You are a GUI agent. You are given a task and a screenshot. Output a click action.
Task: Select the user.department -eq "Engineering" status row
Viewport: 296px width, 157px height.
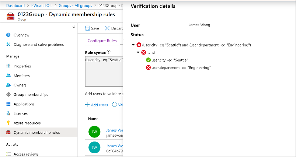tap(181, 67)
